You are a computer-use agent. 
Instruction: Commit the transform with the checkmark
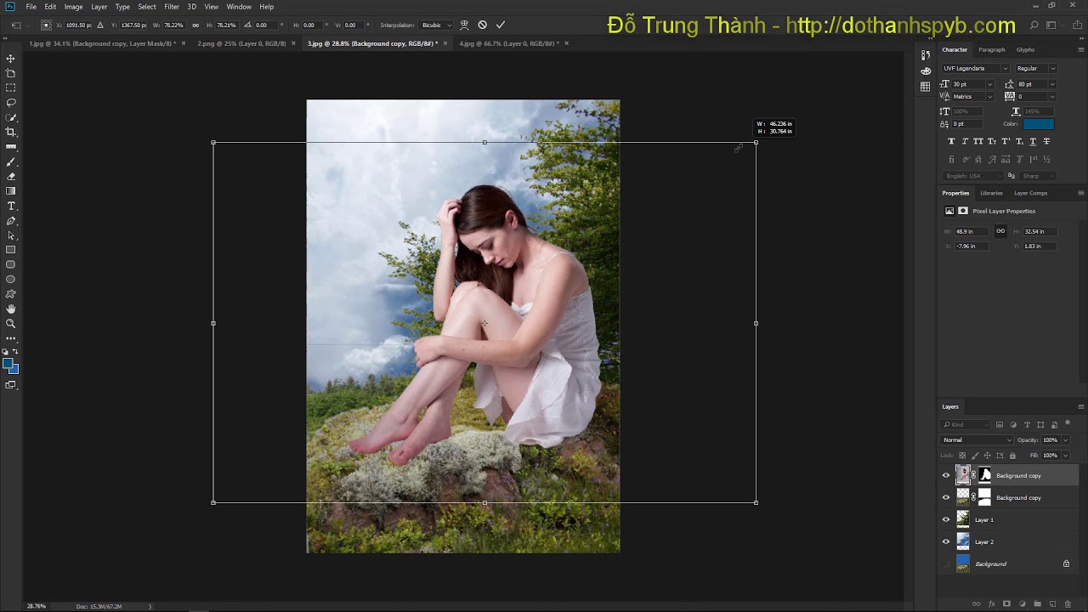[x=500, y=25]
